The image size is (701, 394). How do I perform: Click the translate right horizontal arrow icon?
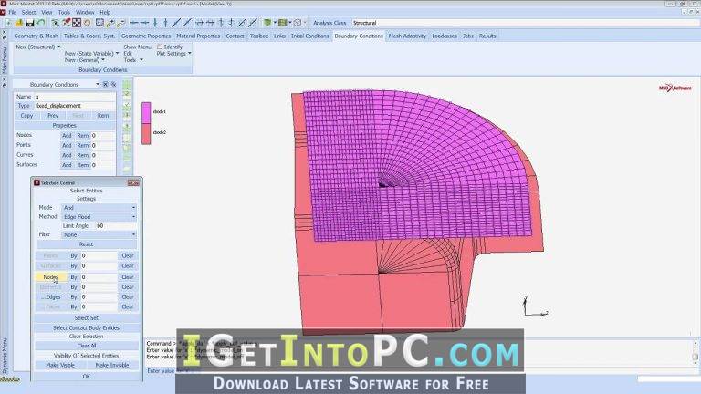144,22
